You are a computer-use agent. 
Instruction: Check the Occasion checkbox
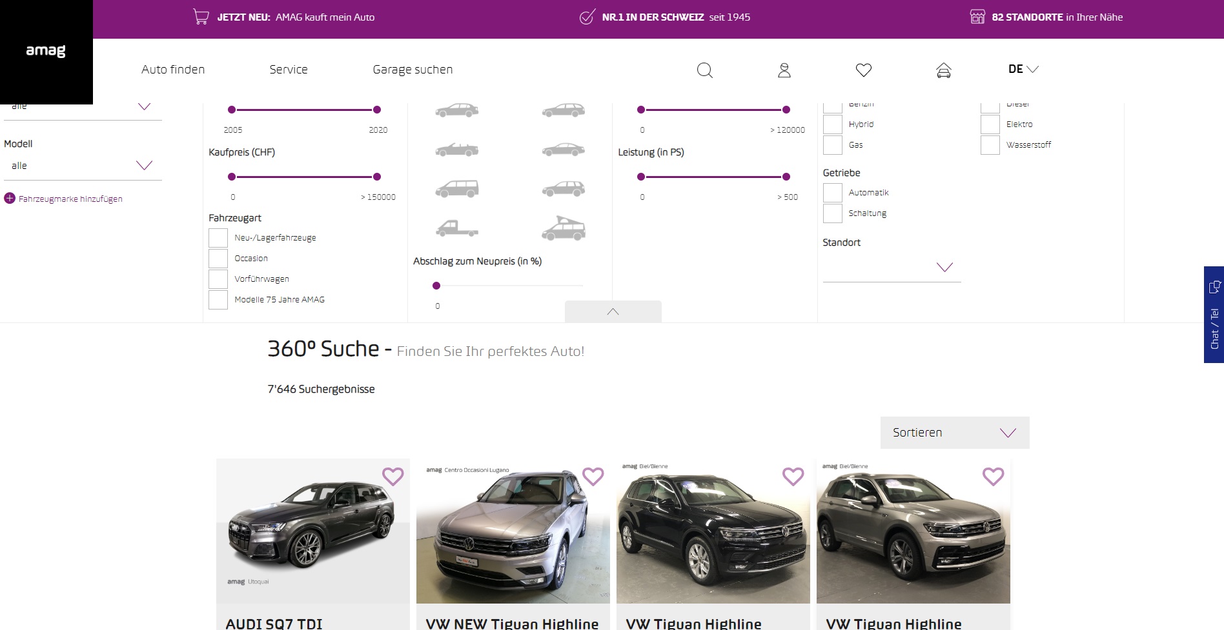pyautogui.click(x=218, y=259)
